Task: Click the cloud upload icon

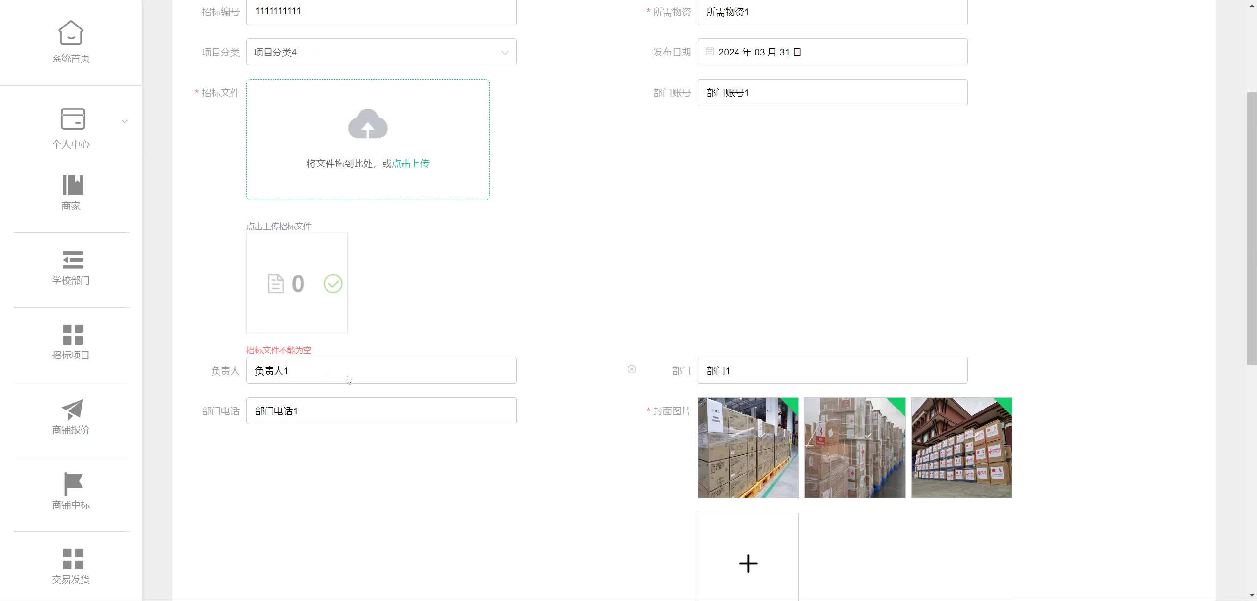Action: [368, 124]
